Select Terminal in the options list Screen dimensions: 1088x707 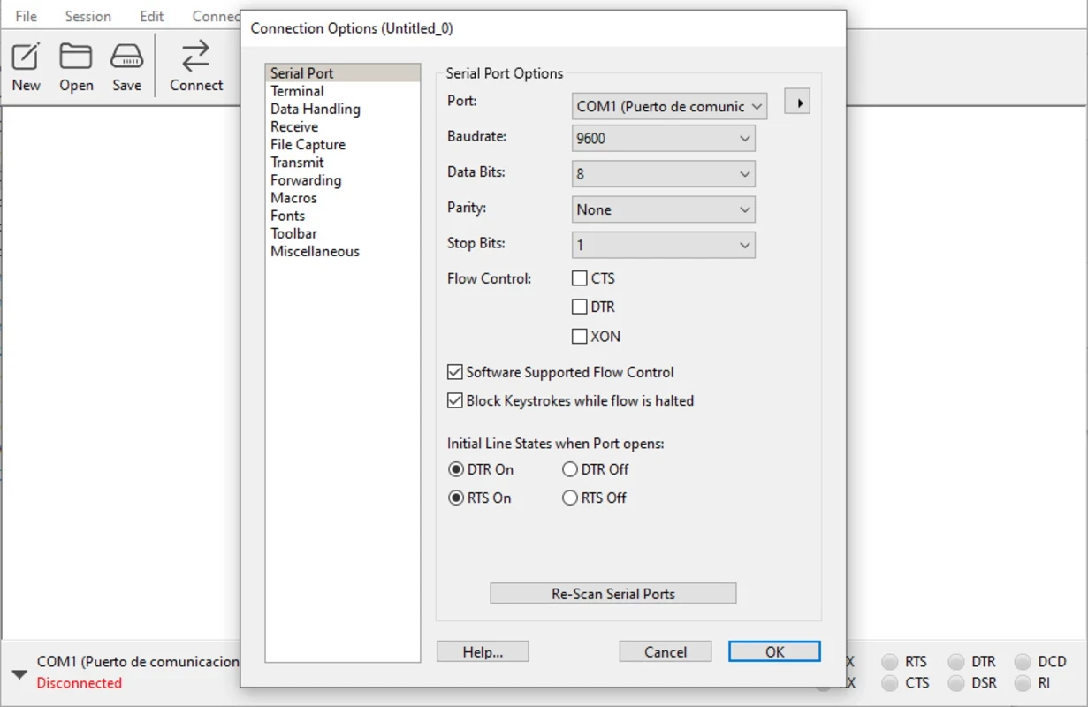(297, 91)
